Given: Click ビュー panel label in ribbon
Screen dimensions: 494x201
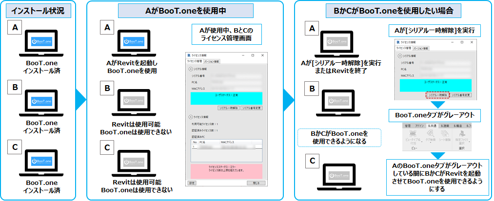Looking at the screenshot, I should 414,148.
